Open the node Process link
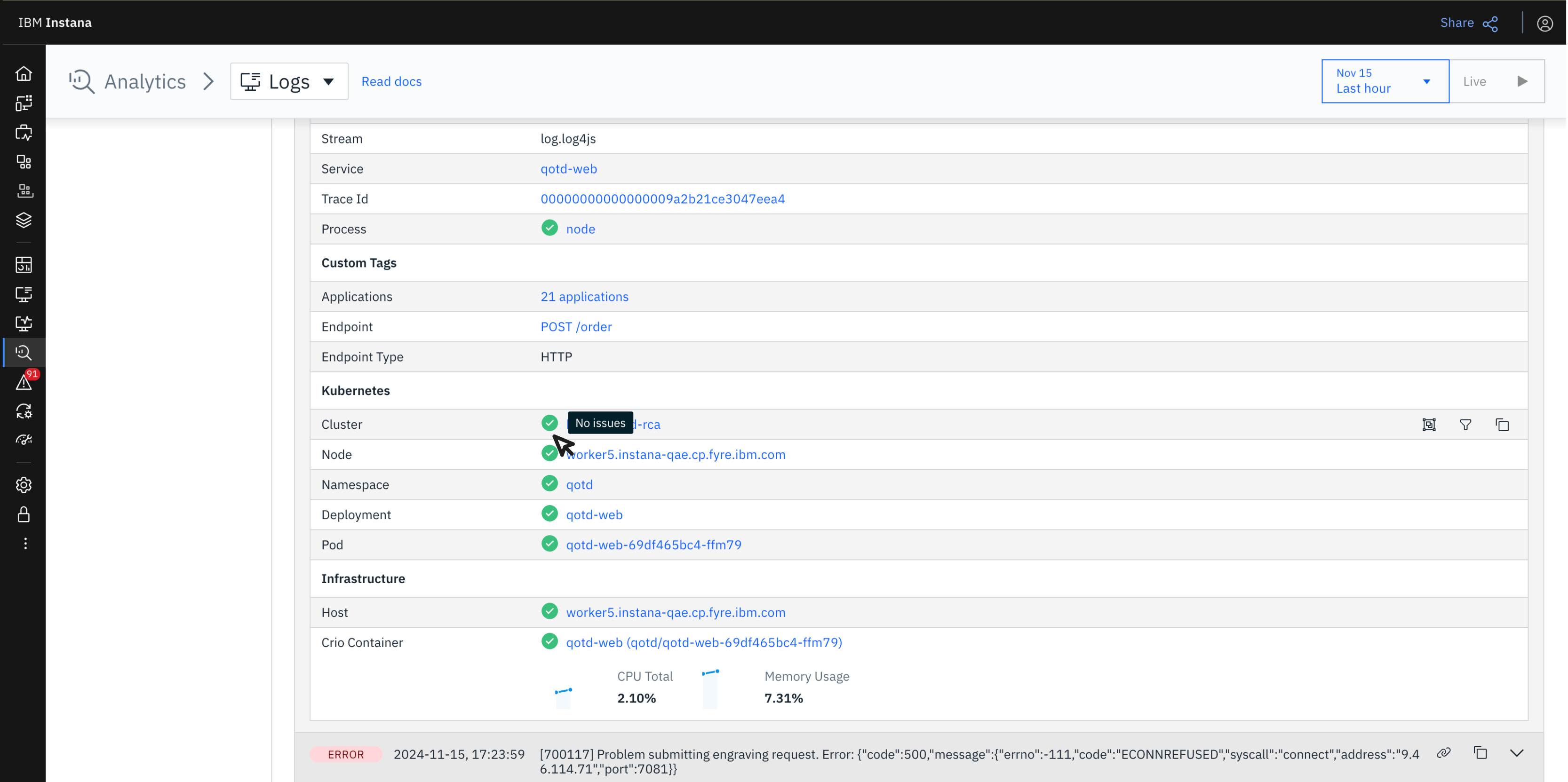The height and width of the screenshot is (782, 1568). [x=580, y=229]
